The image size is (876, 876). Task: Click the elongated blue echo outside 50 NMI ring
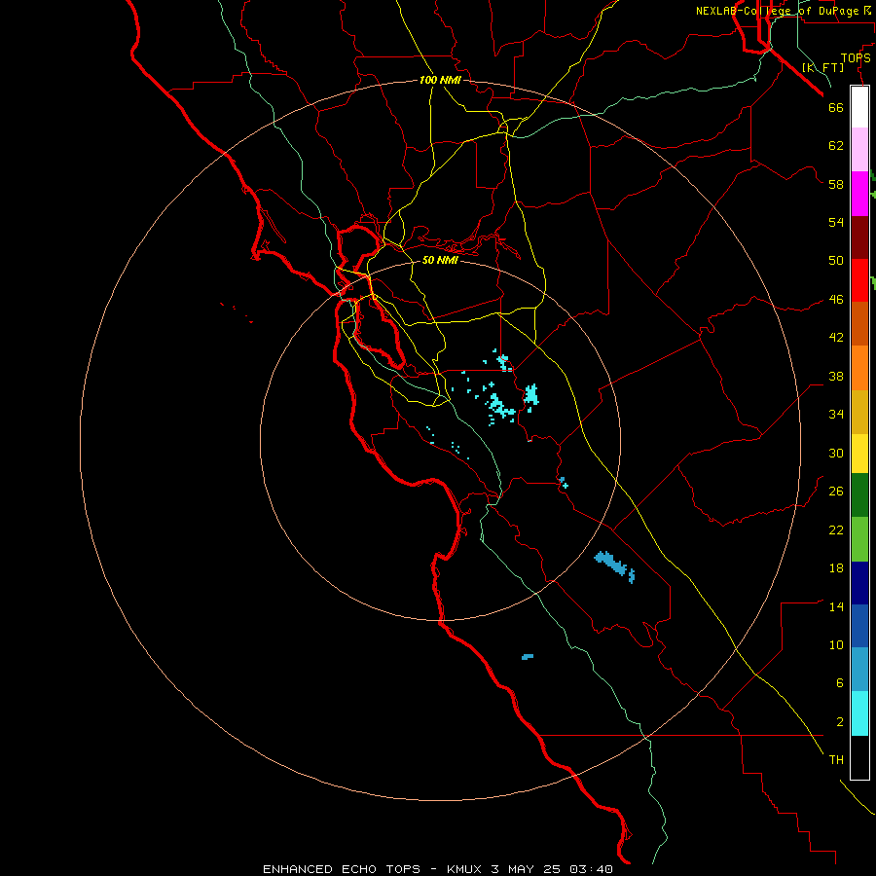click(x=614, y=566)
